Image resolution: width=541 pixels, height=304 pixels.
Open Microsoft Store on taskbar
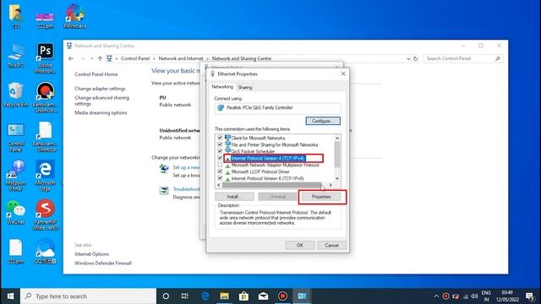click(x=243, y=296)
